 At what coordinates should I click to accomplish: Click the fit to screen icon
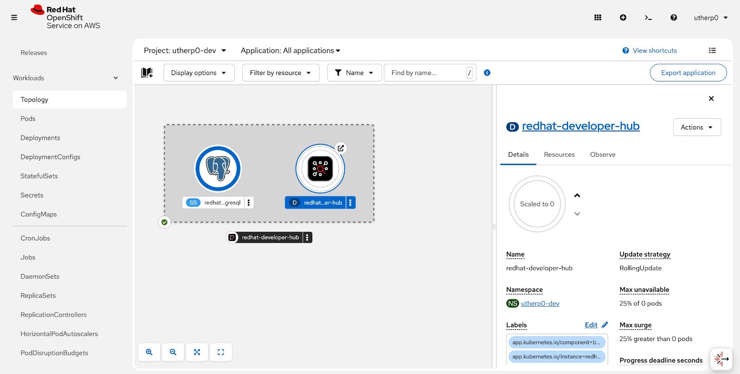[197, 352]
